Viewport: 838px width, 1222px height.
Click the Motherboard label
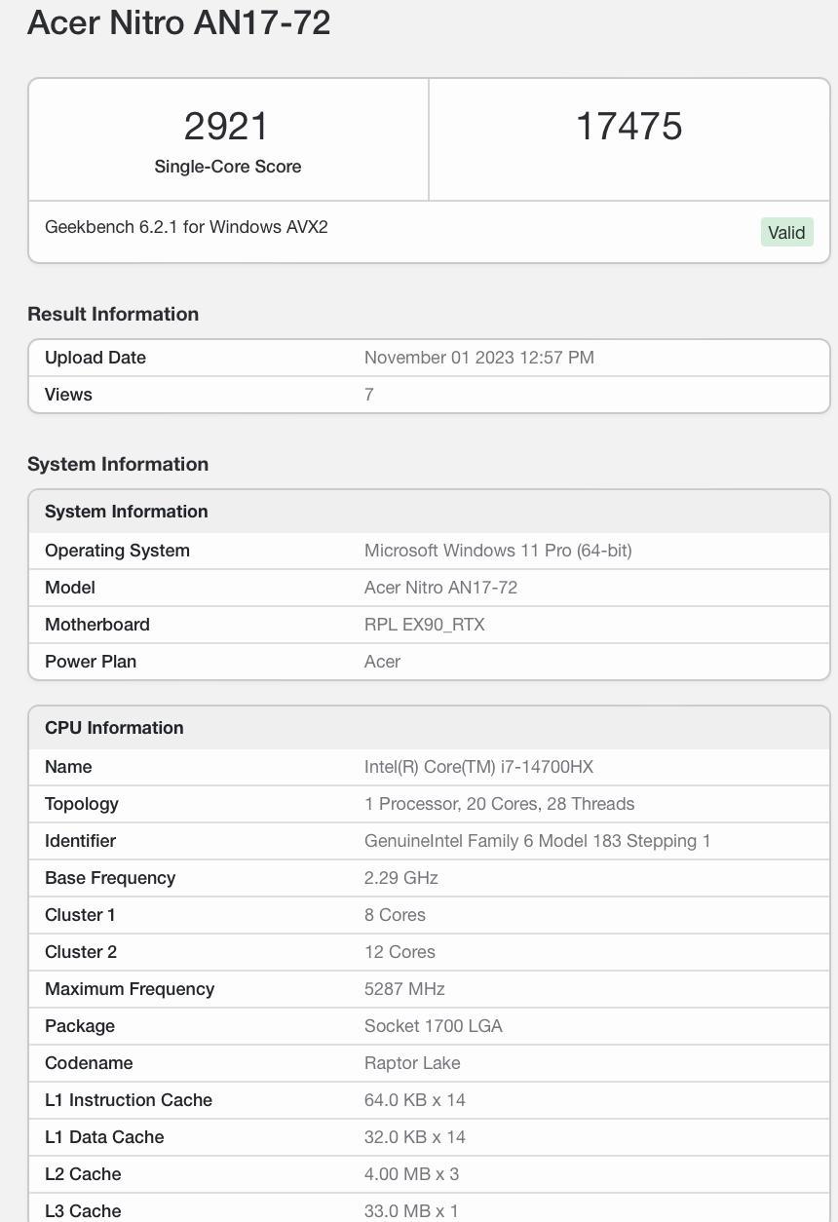click(97, 625)
